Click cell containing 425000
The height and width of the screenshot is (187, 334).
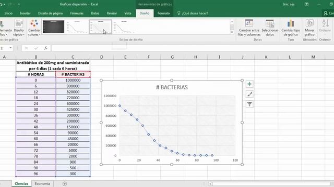click(73, 110)
